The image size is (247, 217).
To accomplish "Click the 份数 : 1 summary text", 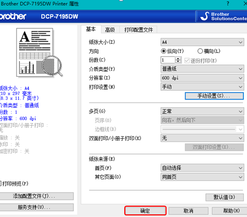I will pyautogui.click(x=9, y=112).
